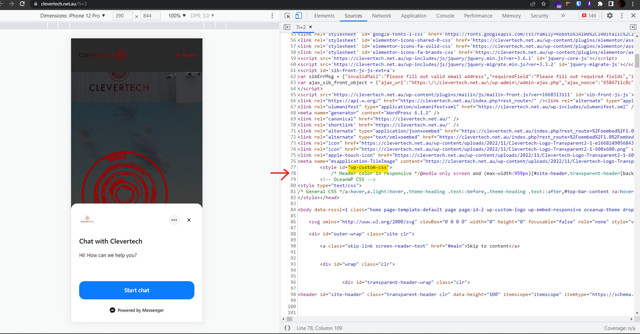Click 'Hi! How can we help you?' text
Image resolution: width=640 pixels, height=334 pixels.
point(108,255)
